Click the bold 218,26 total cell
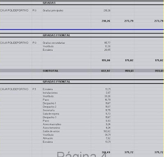 pyautogui.click(x=106, y=21)
